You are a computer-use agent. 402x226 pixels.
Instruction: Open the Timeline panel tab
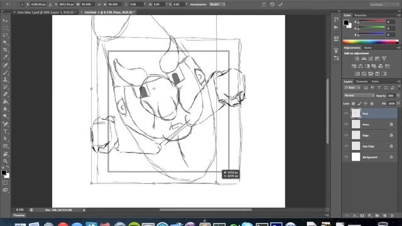pos(19,215)
